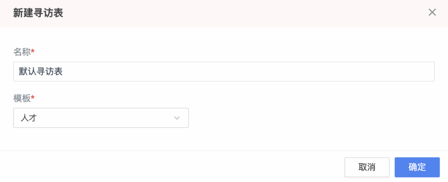Select the 人才 value in template combo box
The height and width of the screenshot is (182, 448).
tap(28, 118)
